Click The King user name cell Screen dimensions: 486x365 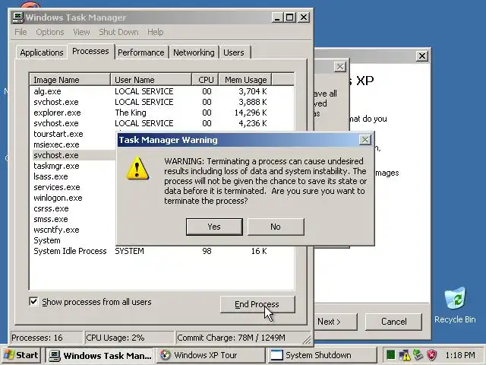[130, 113]
